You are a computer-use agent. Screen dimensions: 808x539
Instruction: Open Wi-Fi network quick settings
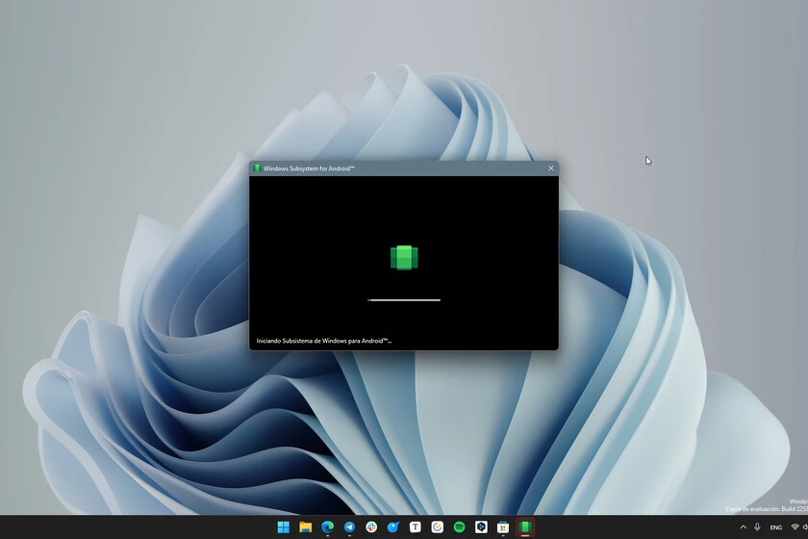[x=795, y=527]
